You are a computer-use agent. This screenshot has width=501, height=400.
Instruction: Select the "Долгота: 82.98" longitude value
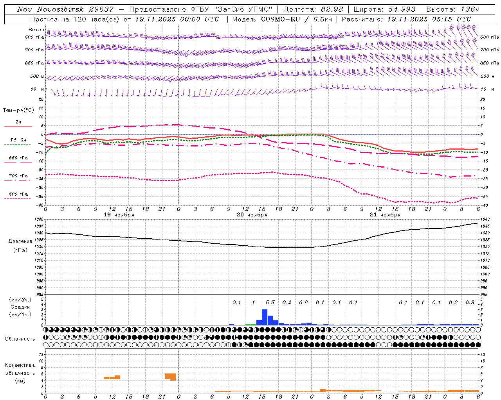click(x=313, y=9)
